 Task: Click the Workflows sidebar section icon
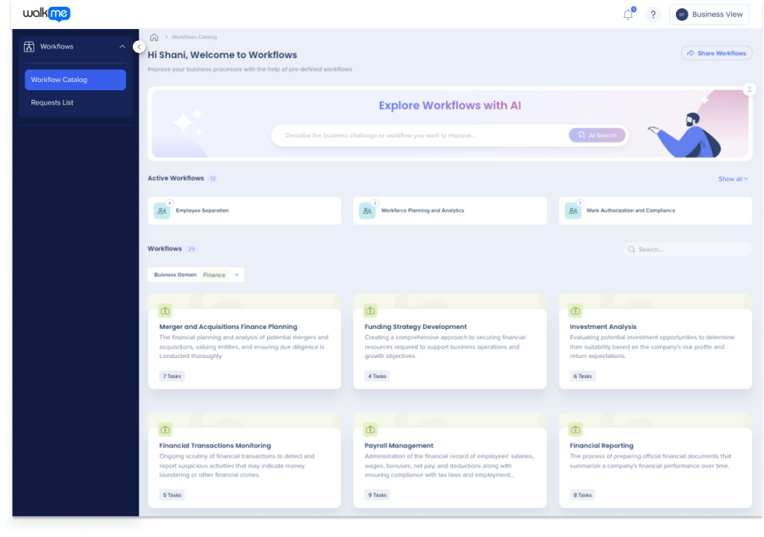pyautogui.click(x=29, y=47)
